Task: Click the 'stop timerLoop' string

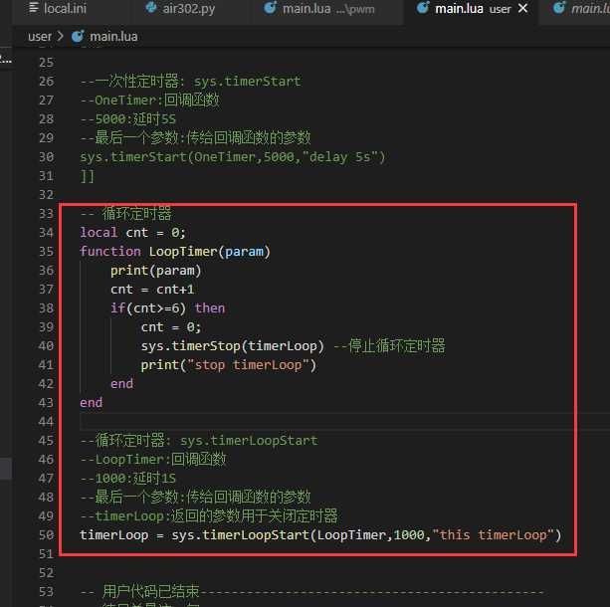Action: 248,365
